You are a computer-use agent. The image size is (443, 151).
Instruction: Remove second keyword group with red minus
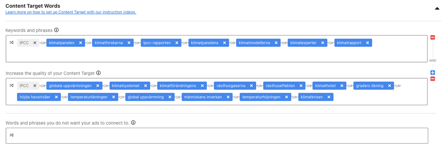click(433, 79)
